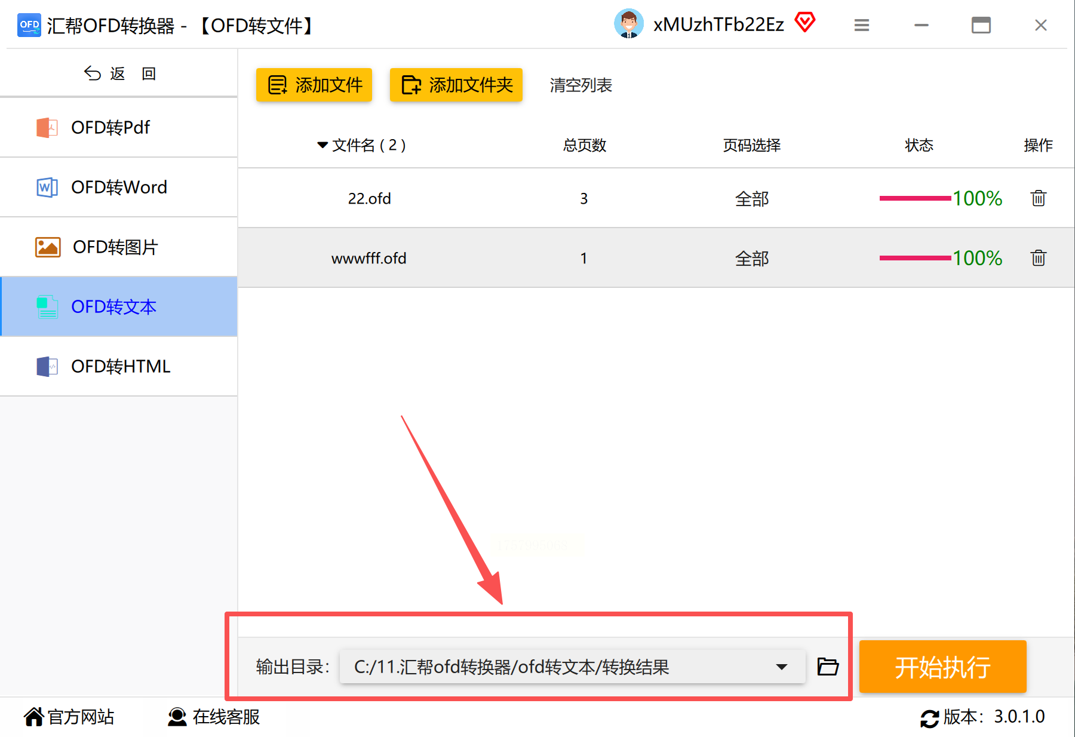
Task: Click the refresh icon beside version number
Action: (x=929, y=718)
